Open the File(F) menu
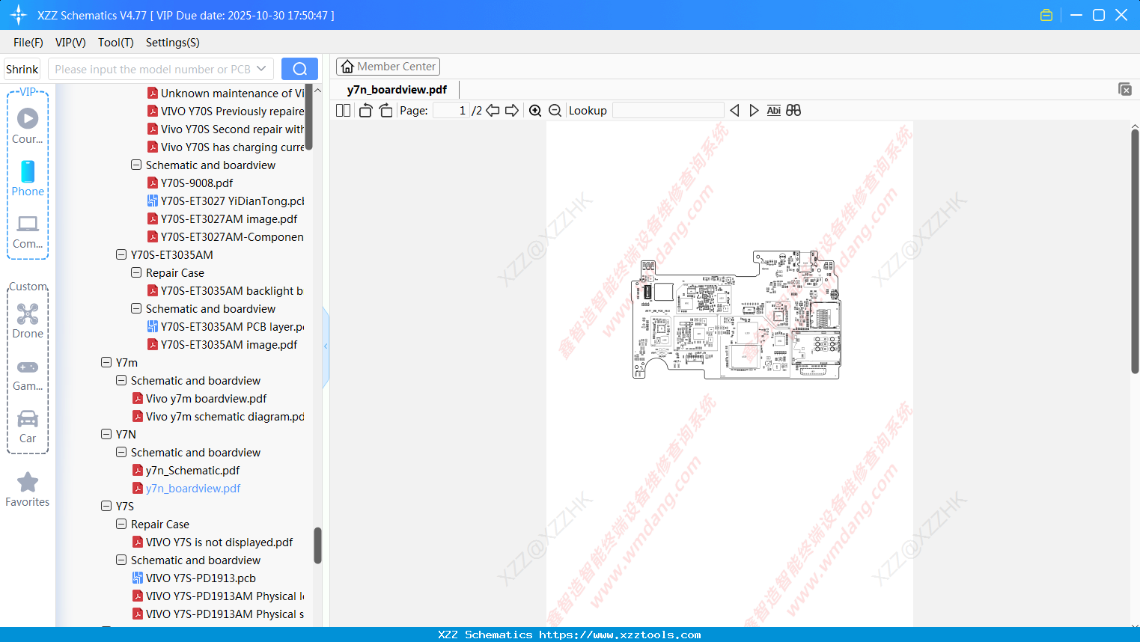The image size is (1140, 642). point(28,43)
